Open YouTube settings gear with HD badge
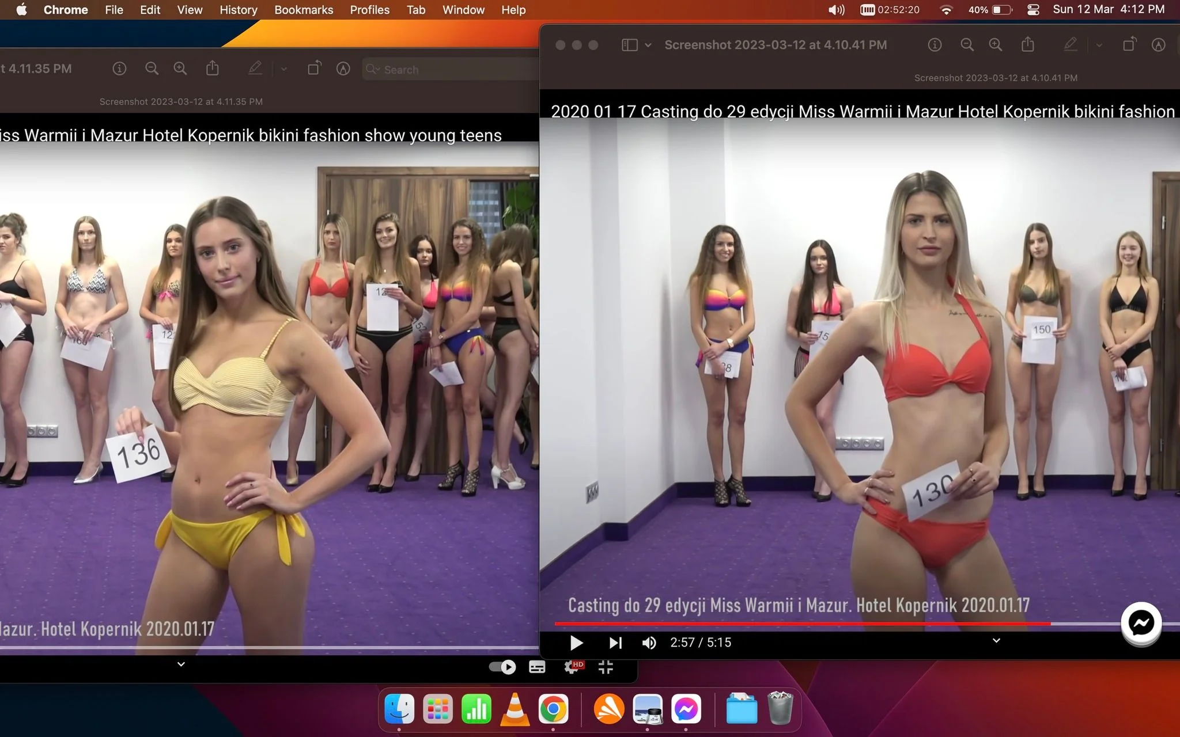Viewport: 1180px width, 737px height. (x=573, y=667)
